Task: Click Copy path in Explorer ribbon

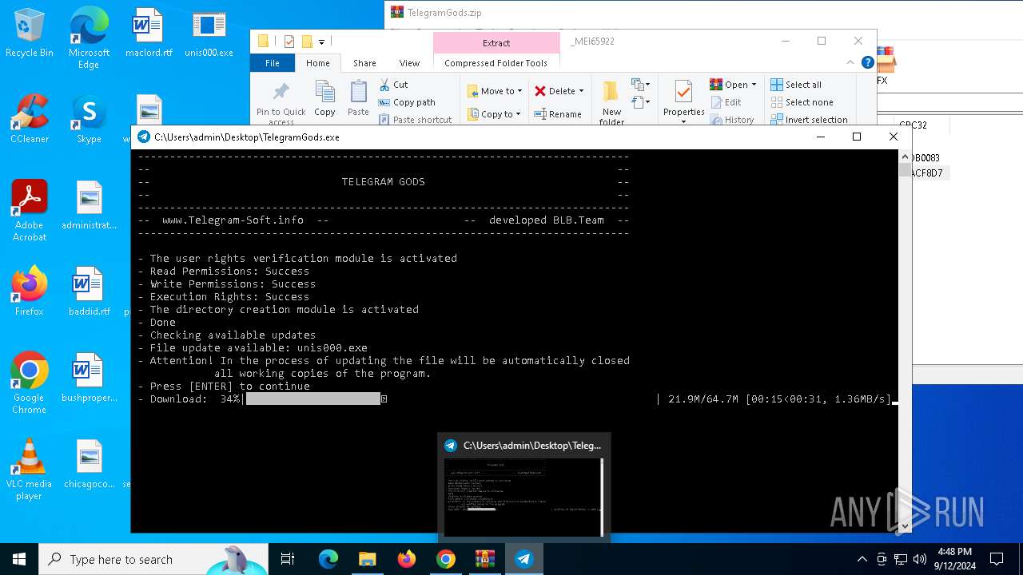Action: 407,102
